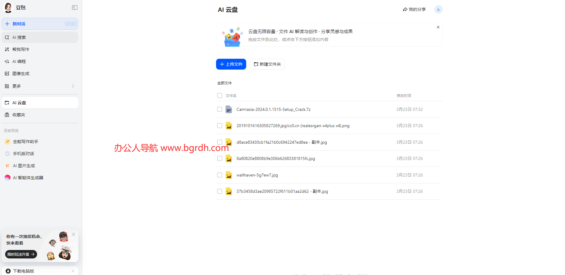This screenshot has height=275, width=565.
Task: Select AI 云盘 in the sidebar
Action: click(x=40, y=103)
